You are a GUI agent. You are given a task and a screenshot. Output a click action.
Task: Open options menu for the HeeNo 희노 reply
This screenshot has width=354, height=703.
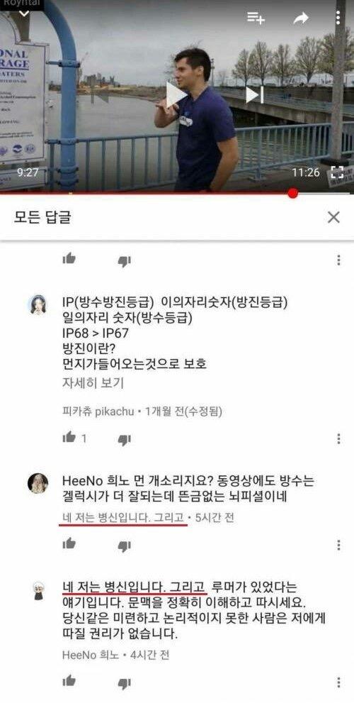pyautogui.click(x=339, y=682)
